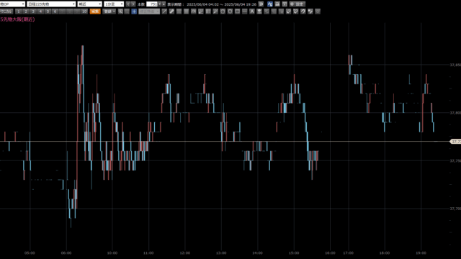Image resolution: width=461 pixels, height=259 pixels.
Task: Click the テクニカル button
Action: tap(6, 12)
